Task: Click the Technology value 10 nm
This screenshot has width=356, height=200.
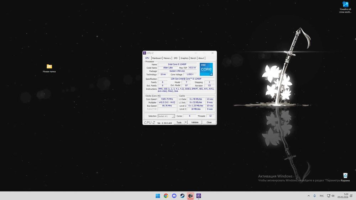Action: click(x=163, y=74)
